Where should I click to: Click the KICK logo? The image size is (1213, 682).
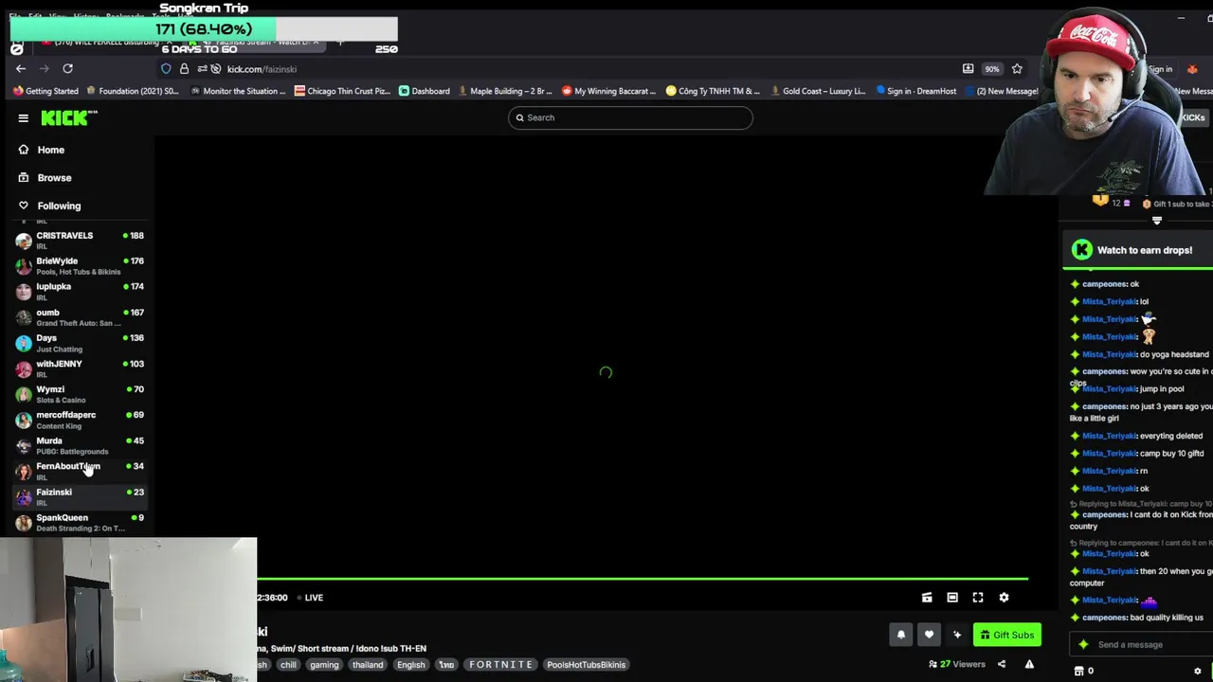coord(69,117)
